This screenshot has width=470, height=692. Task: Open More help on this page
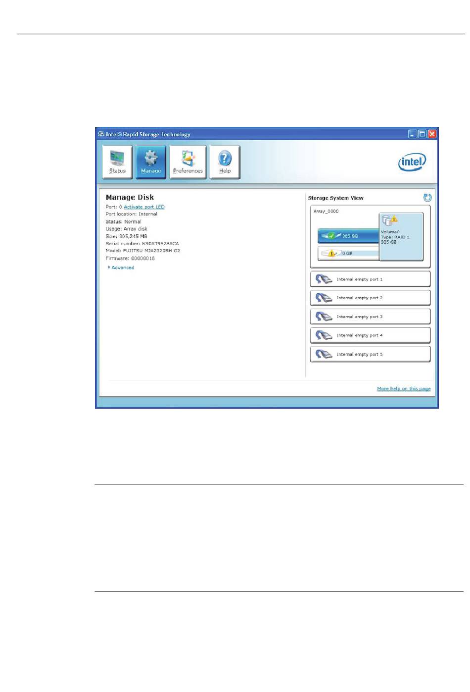point(404,389)
